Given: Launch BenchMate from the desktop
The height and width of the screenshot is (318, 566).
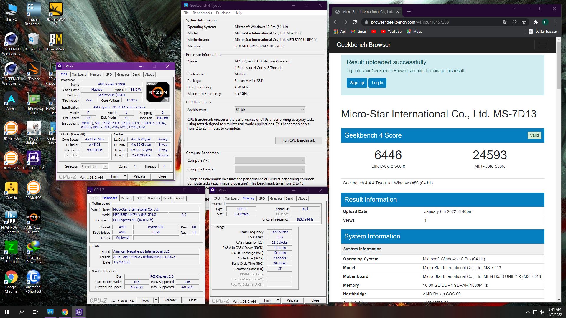Looking at the screenshot, I should (56, 42).
